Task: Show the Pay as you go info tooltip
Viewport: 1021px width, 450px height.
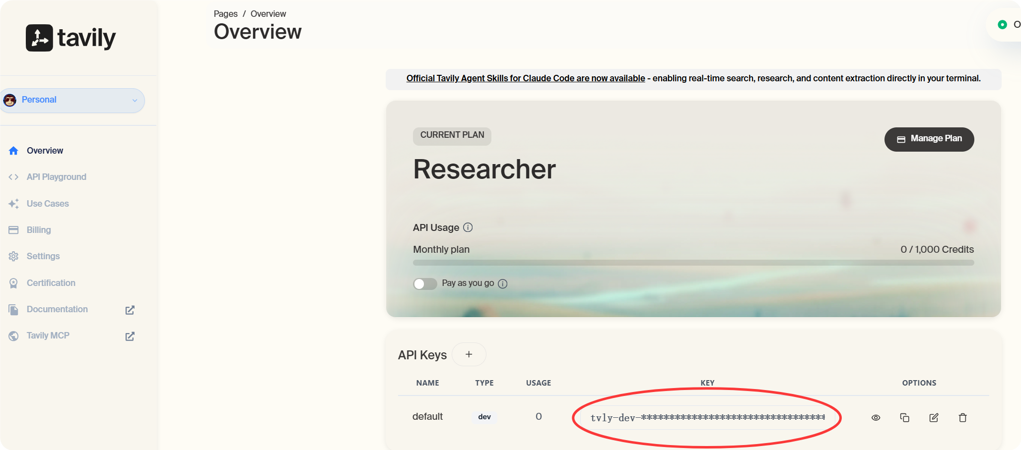Action: point(503,284)
